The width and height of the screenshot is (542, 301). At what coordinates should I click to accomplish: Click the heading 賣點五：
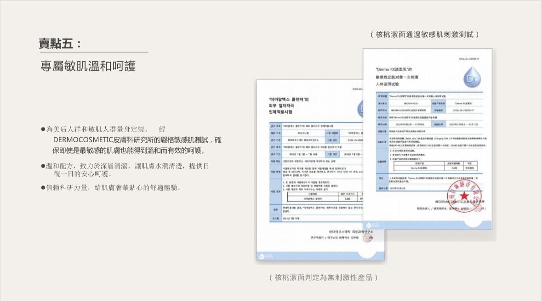pyautogui.click(x=61, y=44)
